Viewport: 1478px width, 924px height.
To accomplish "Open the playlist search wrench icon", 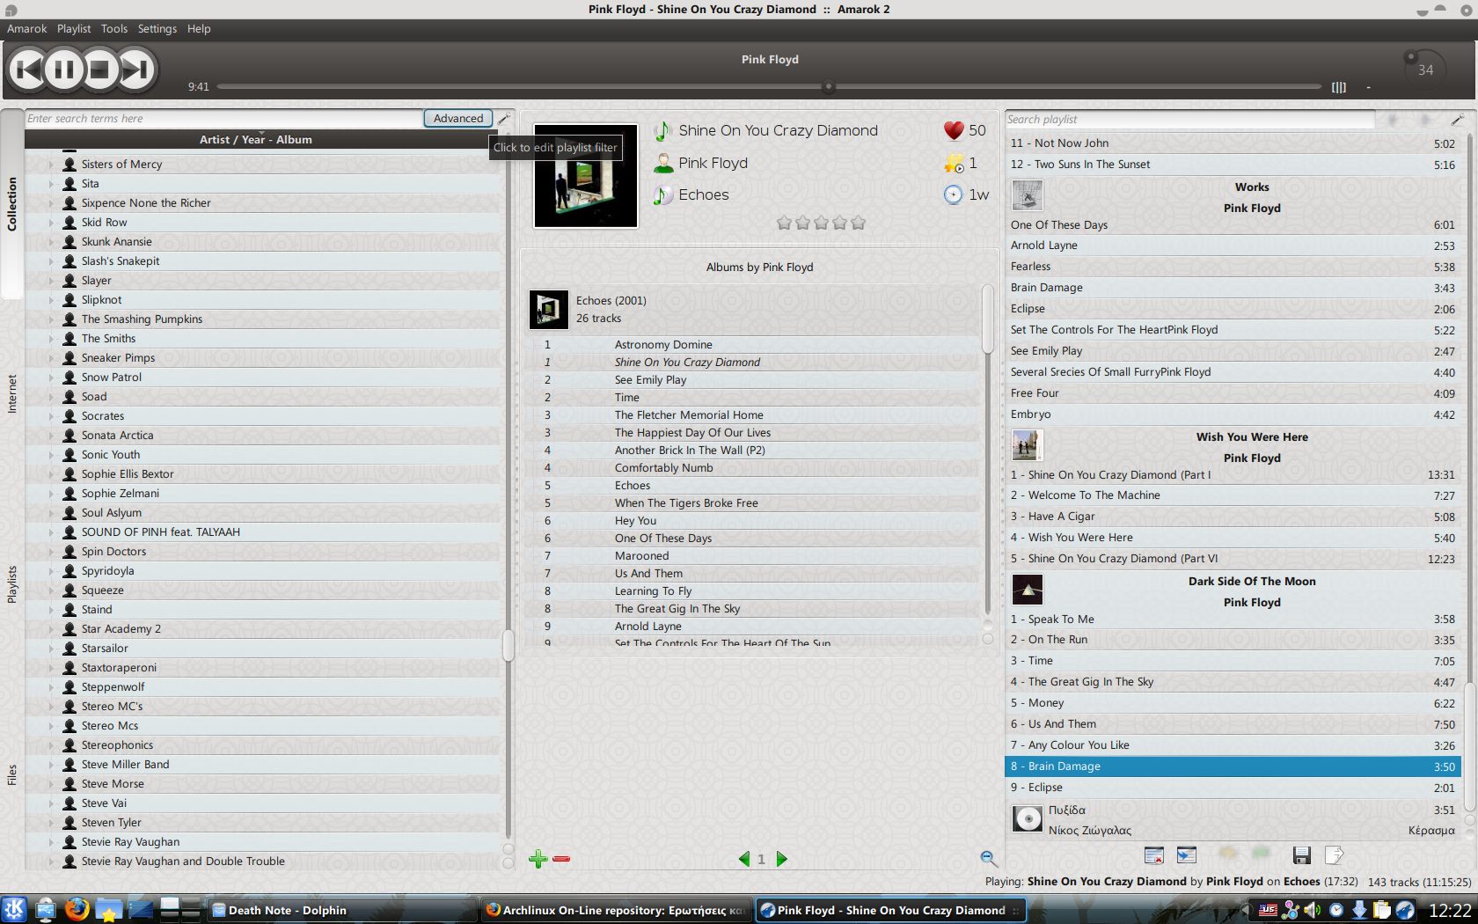I will pos(1457,119).
